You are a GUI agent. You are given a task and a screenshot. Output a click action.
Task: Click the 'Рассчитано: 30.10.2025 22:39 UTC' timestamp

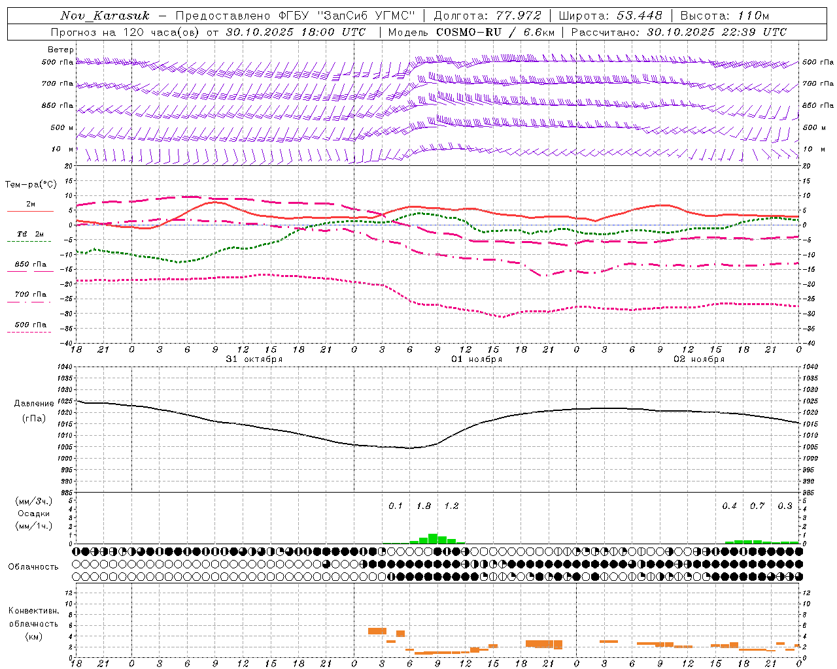coord(679,32)
